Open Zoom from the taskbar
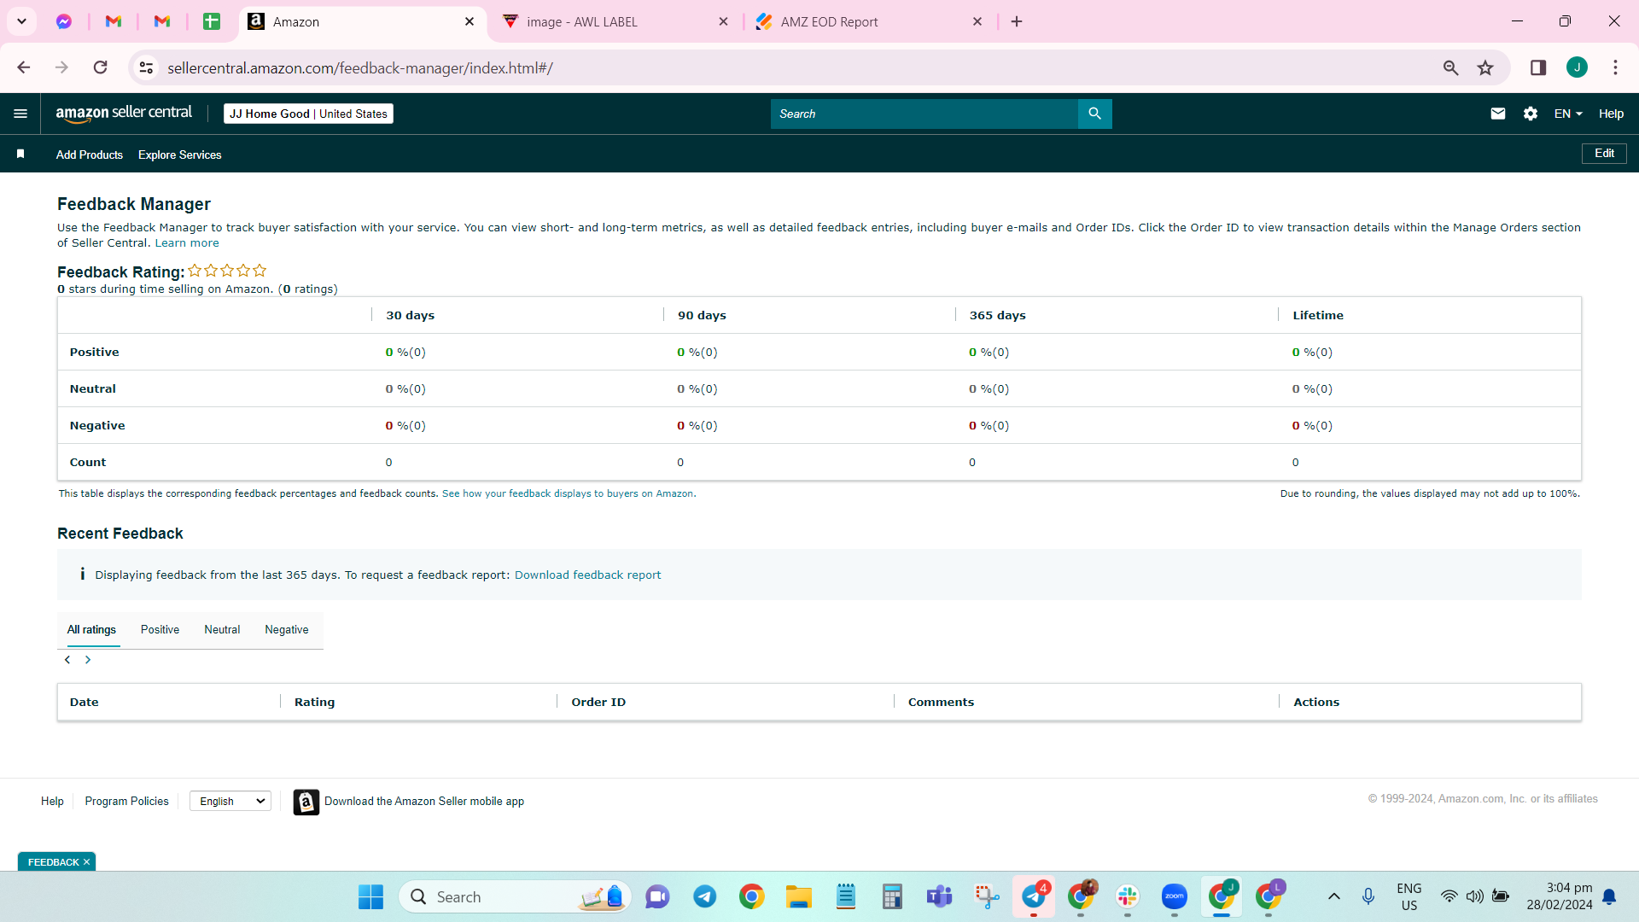The image size is (1639, 922). point(1174,896)
